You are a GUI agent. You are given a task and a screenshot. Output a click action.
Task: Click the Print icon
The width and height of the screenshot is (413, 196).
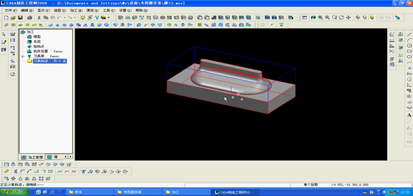[x=30, y=18]
